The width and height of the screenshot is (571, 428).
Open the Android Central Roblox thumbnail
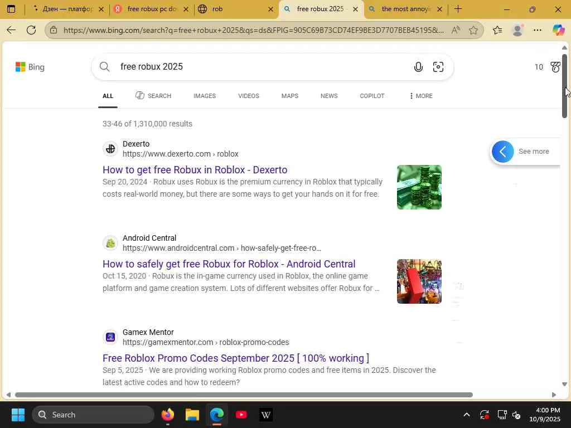[419, 281]
